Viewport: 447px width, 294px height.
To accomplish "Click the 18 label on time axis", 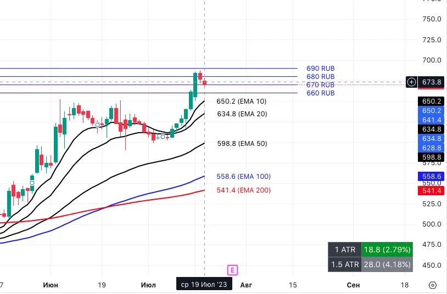I will (405, 285).
